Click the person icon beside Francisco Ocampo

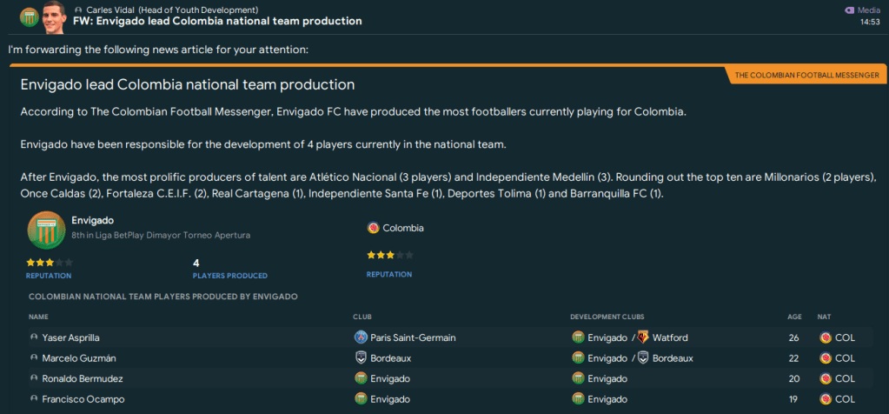click(34, 399)
